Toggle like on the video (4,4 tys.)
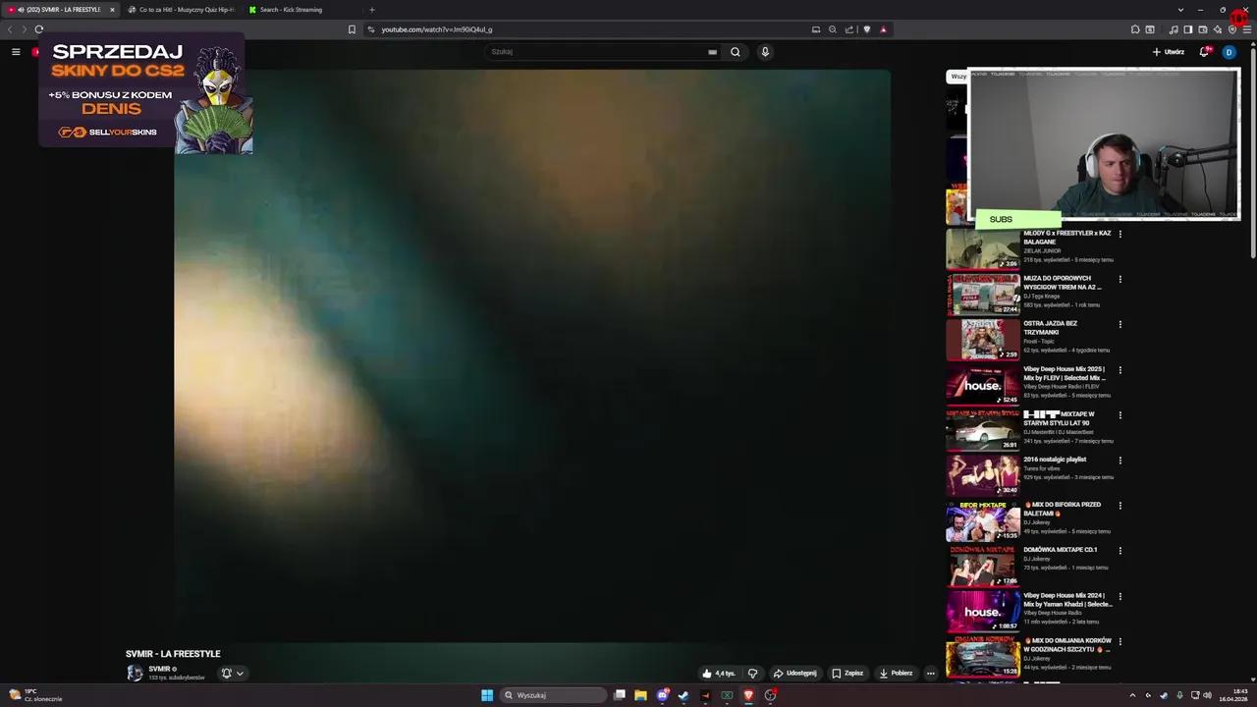 [x=720, y=673]
